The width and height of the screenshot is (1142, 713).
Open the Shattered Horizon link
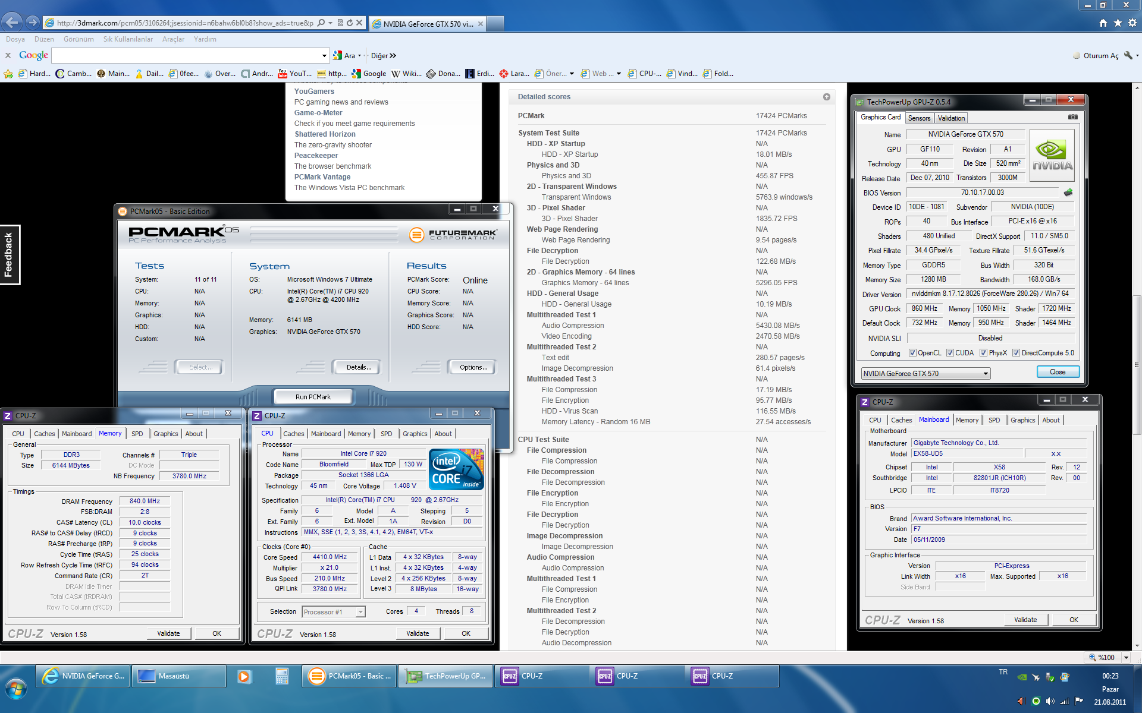(x=325, y=134)
